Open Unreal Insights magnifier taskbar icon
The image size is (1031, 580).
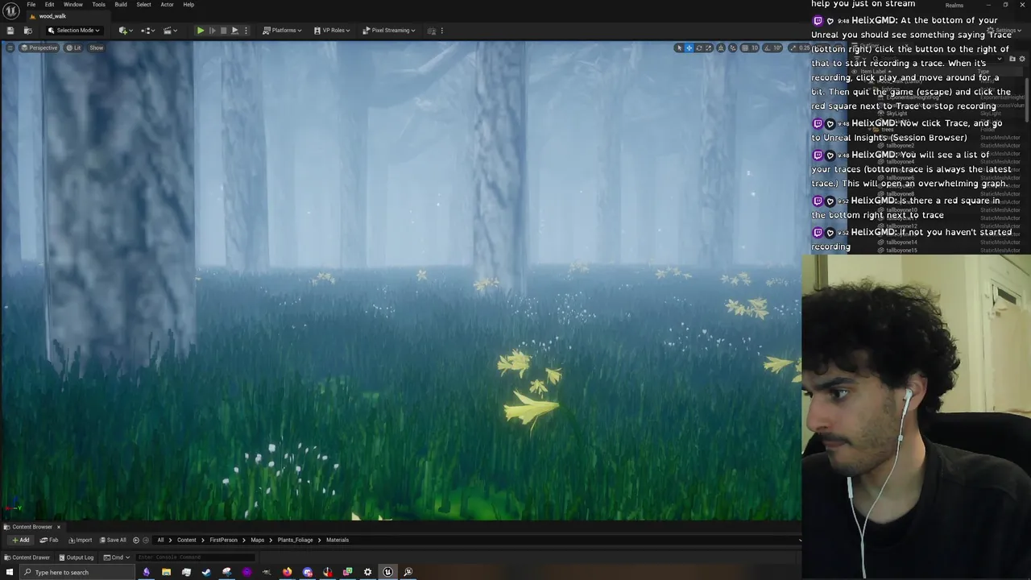[408, 572]
